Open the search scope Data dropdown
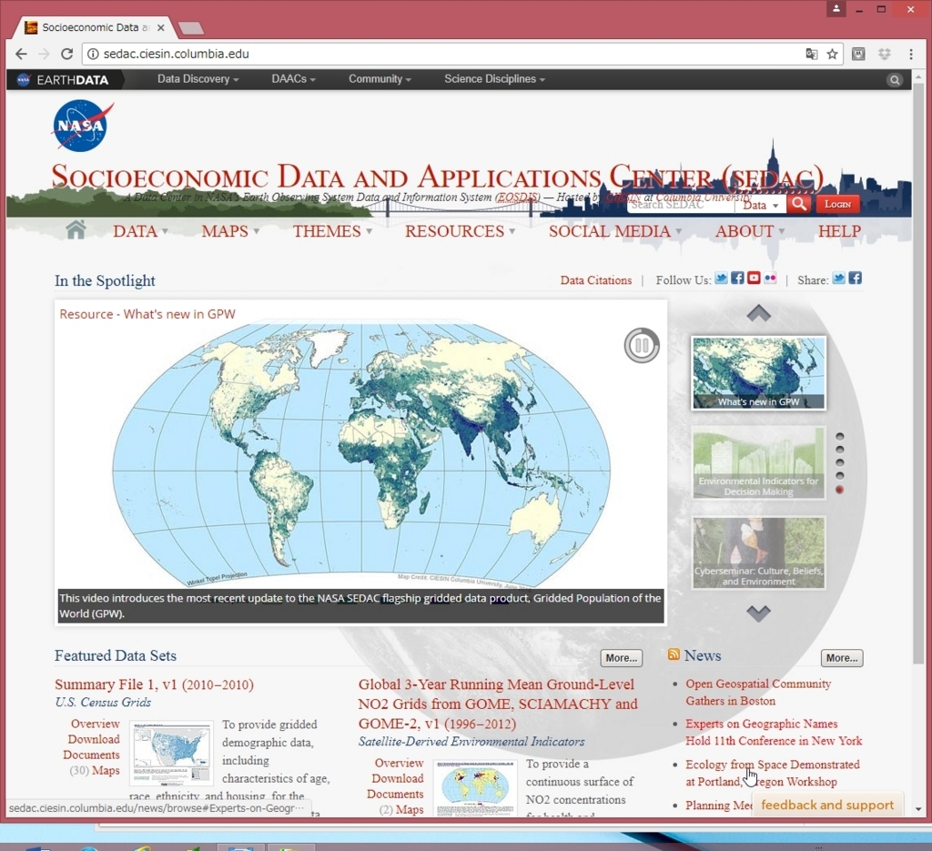932x851 pixels. 760,205
